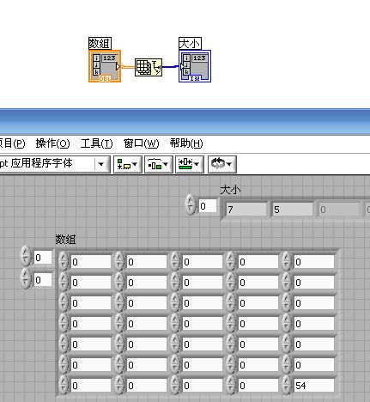Click the 数组 row index field
Screen dimensions: 370x402
point(43,258)
